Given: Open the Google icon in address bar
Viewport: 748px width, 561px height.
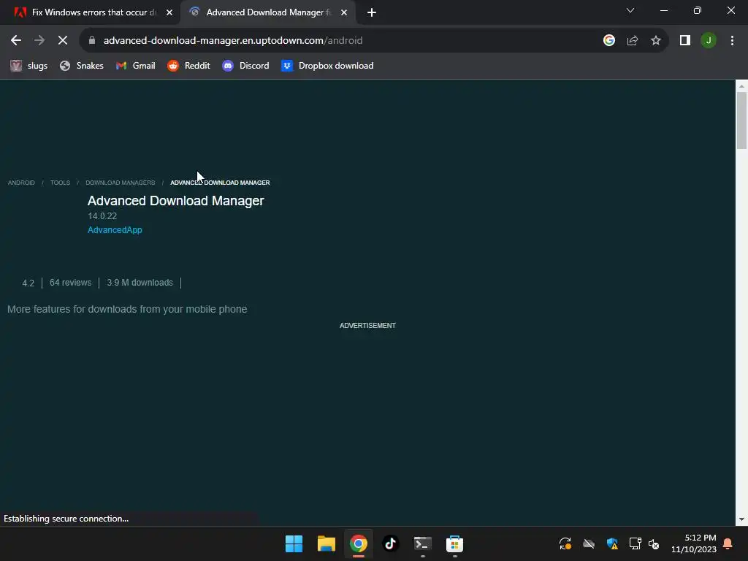Looking at the screenshot, I should (608, 41).
